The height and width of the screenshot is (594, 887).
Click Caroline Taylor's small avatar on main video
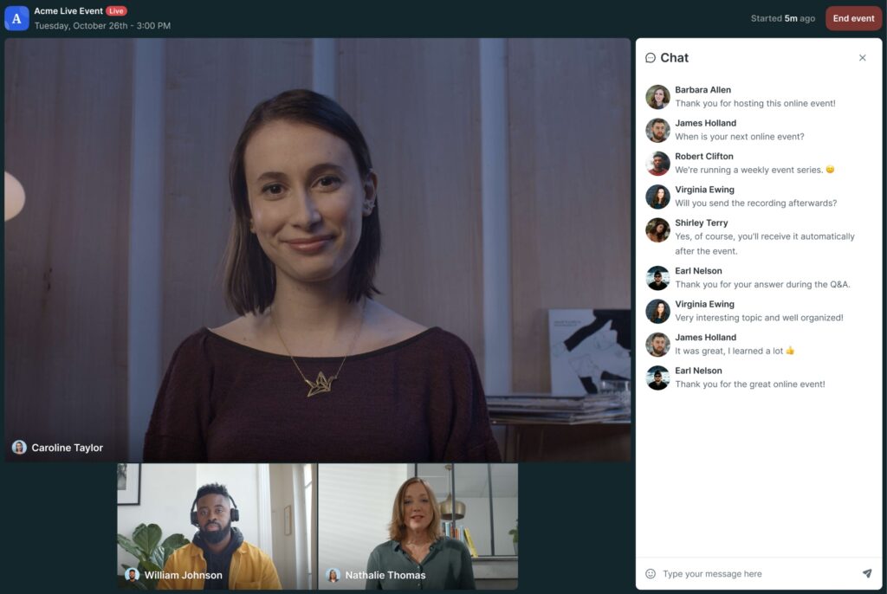[19, 448]
